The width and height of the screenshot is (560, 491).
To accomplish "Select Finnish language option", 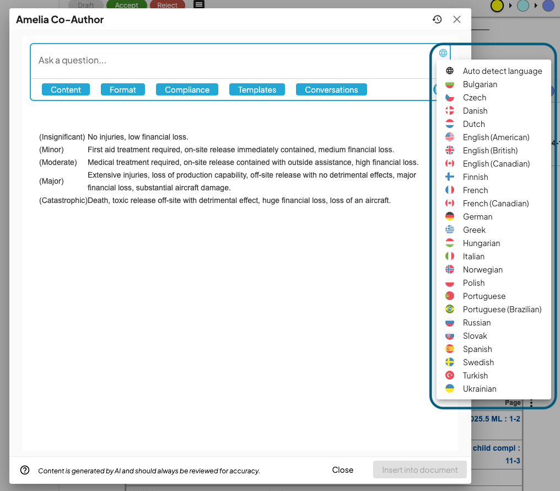I will 493,177.
